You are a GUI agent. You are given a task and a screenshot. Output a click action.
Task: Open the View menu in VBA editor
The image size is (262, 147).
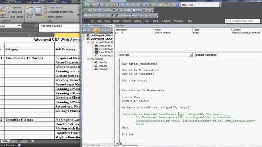coord(107,21)
